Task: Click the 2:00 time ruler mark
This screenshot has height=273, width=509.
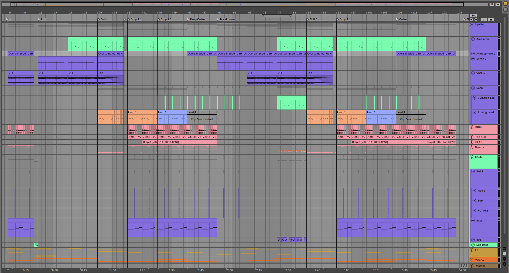Action: [x=230, y=270]
